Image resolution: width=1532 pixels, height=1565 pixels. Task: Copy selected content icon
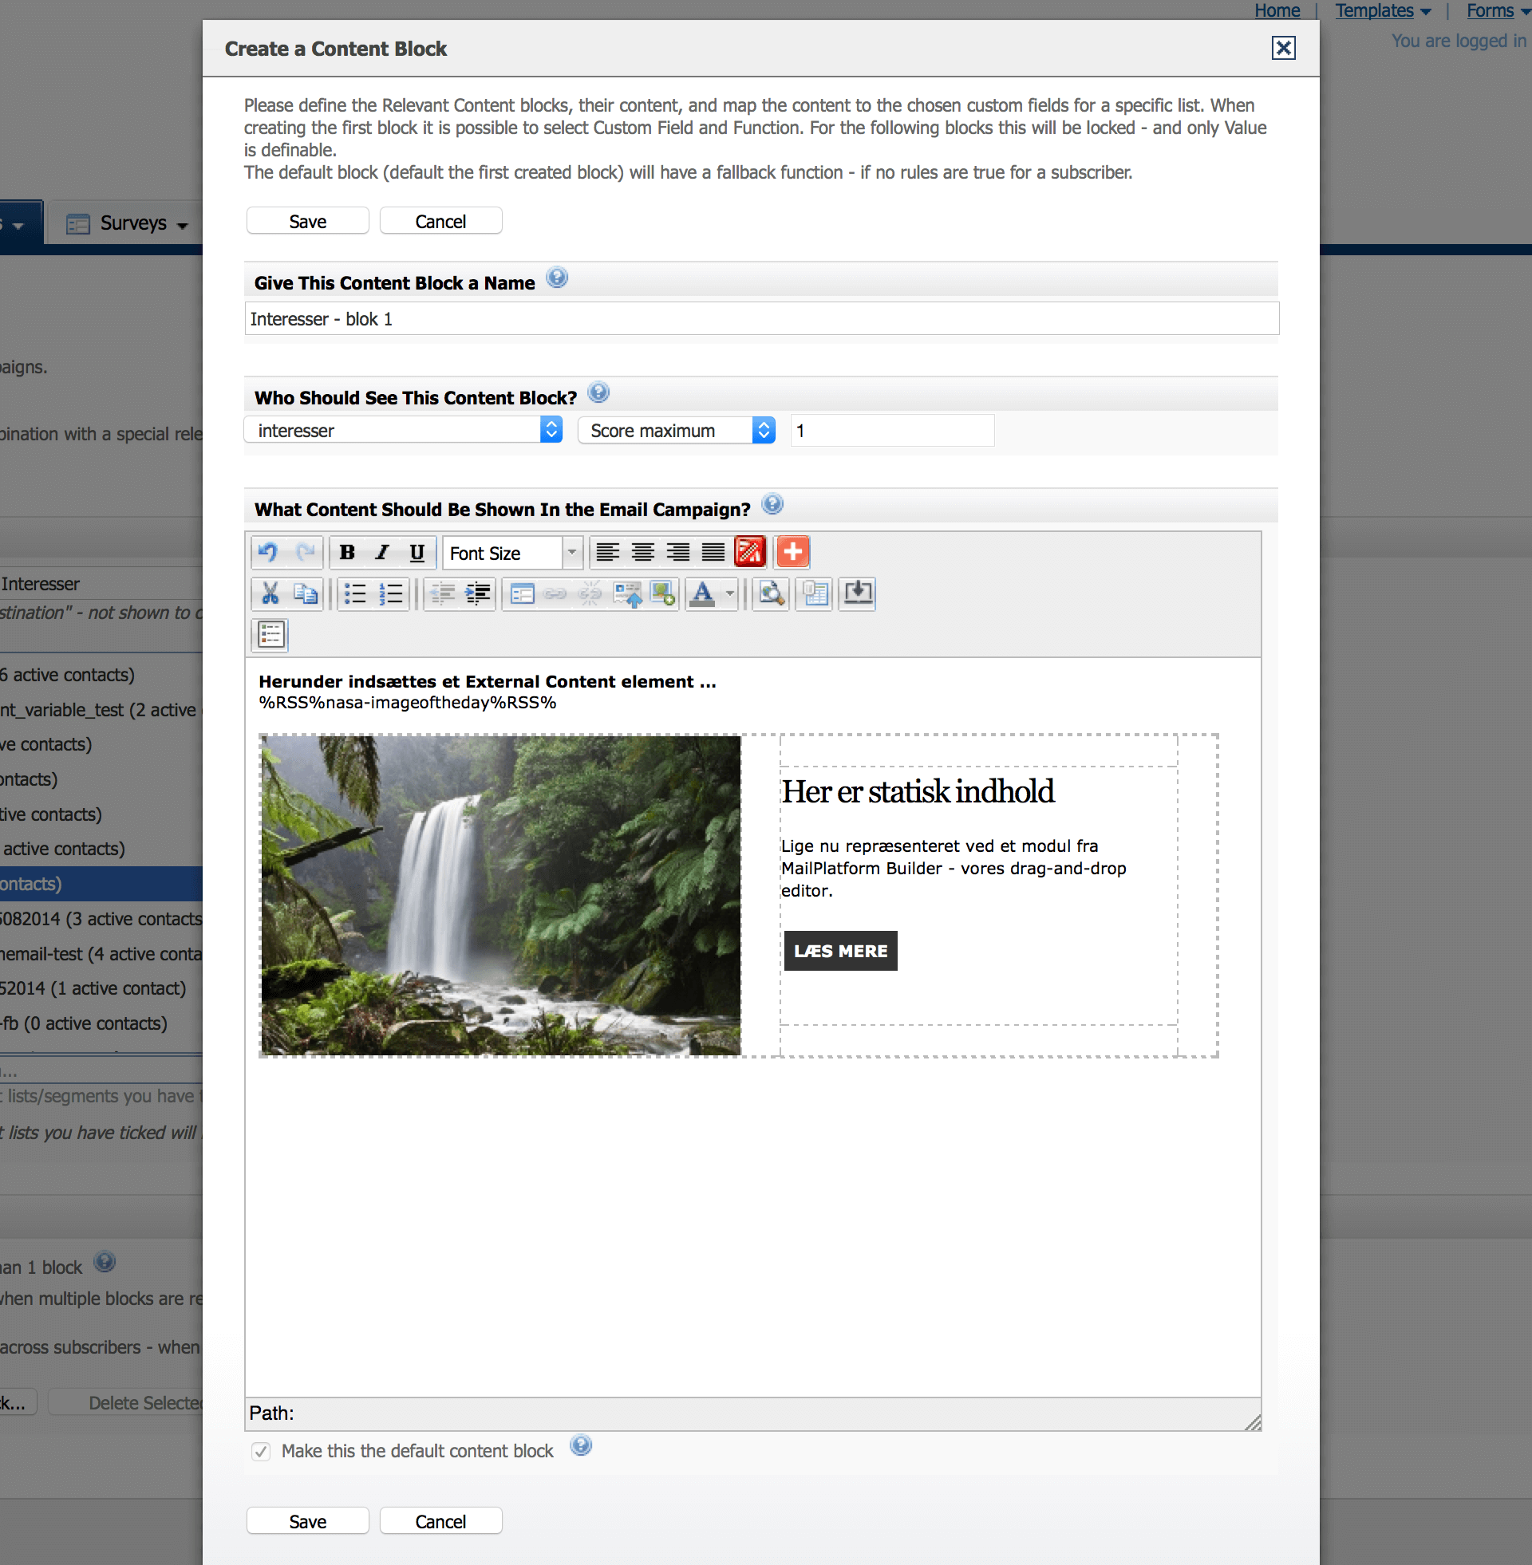click(x=306, y=594)
